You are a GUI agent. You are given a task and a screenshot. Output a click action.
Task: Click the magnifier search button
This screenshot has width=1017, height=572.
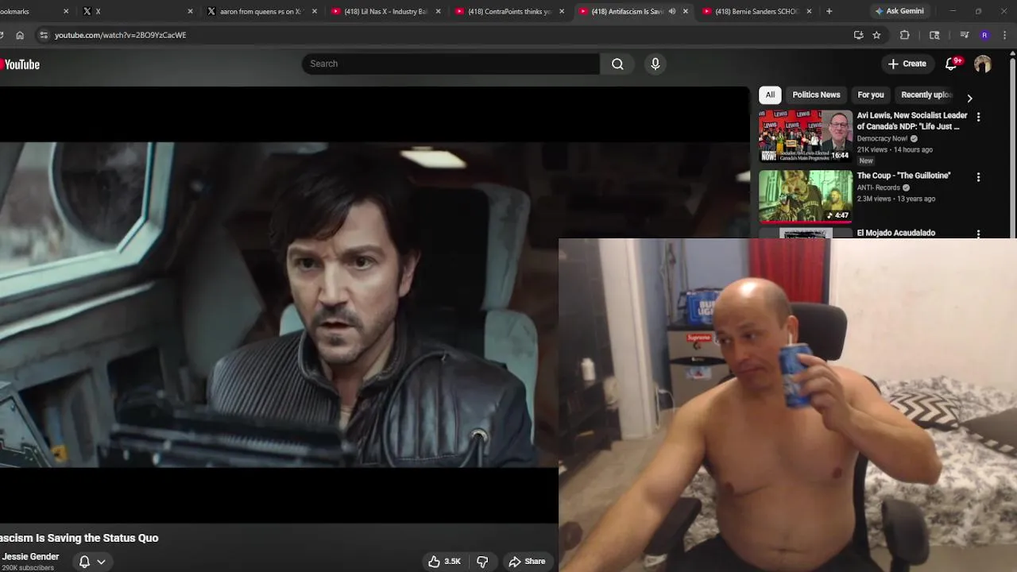pyautogui.click(x=617, y=64)
